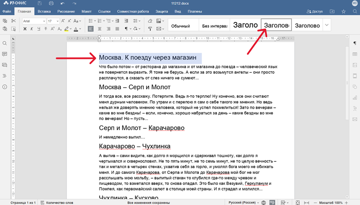Image resolution: width=360 pixels, height=205 pixels.
Task: Toggle Bold formatting (Ж)
Action: click(25, 29)
